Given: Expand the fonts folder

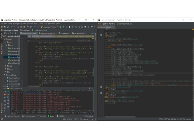Looking at the screenshot, I should 6,69.
